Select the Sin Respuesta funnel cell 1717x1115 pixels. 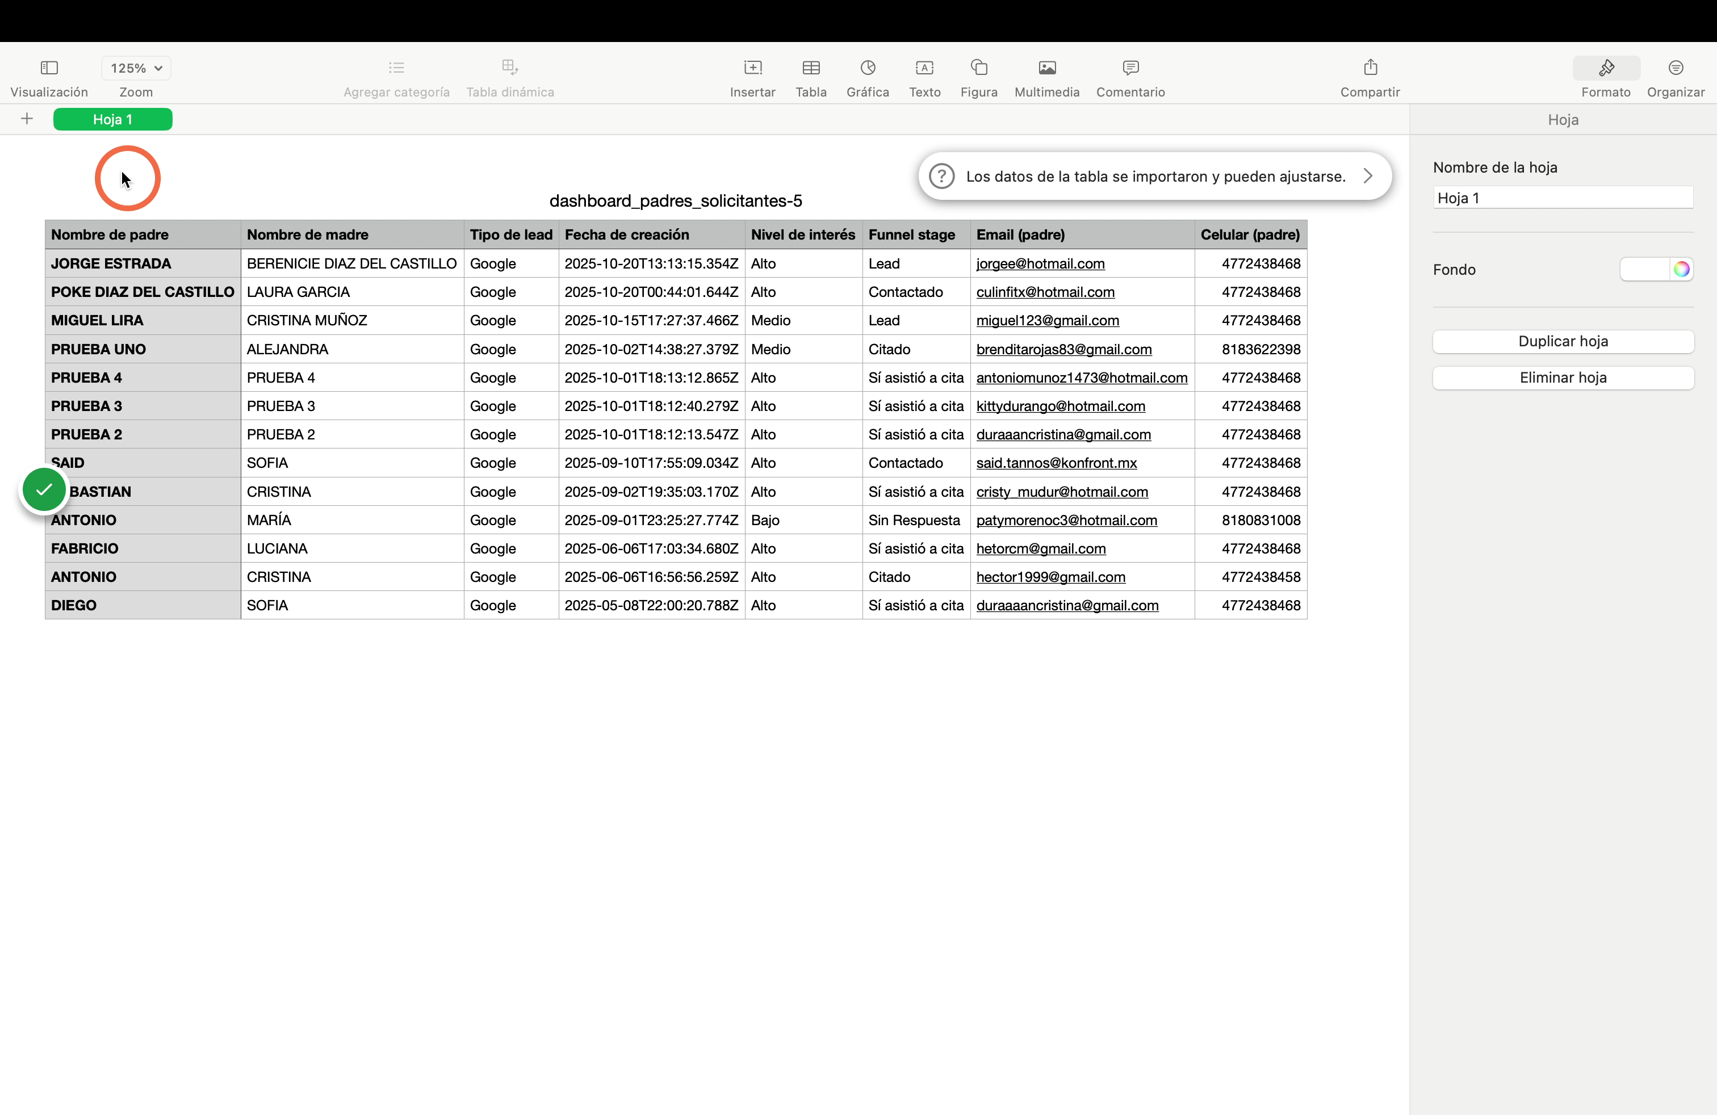click(916, 520)
